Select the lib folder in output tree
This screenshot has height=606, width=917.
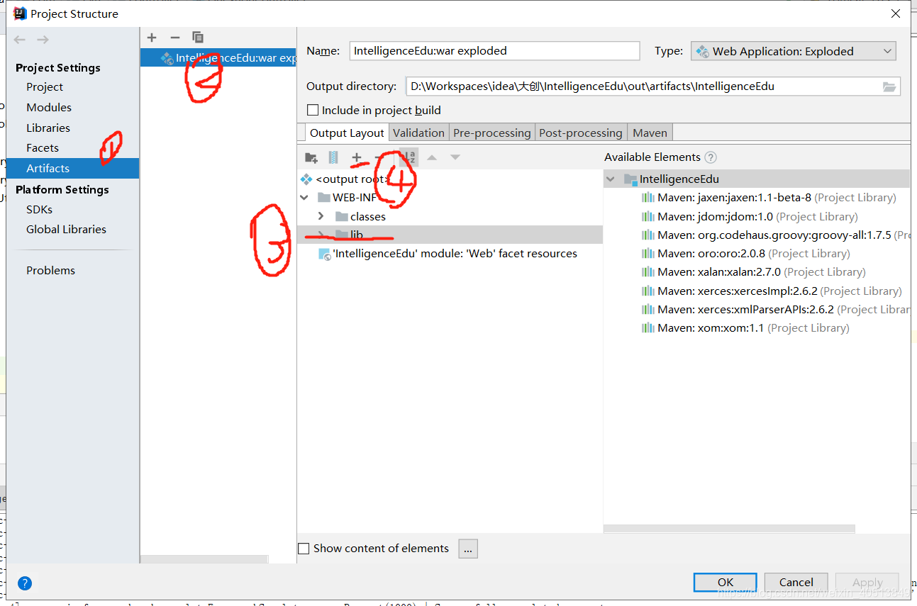[450, 235]
